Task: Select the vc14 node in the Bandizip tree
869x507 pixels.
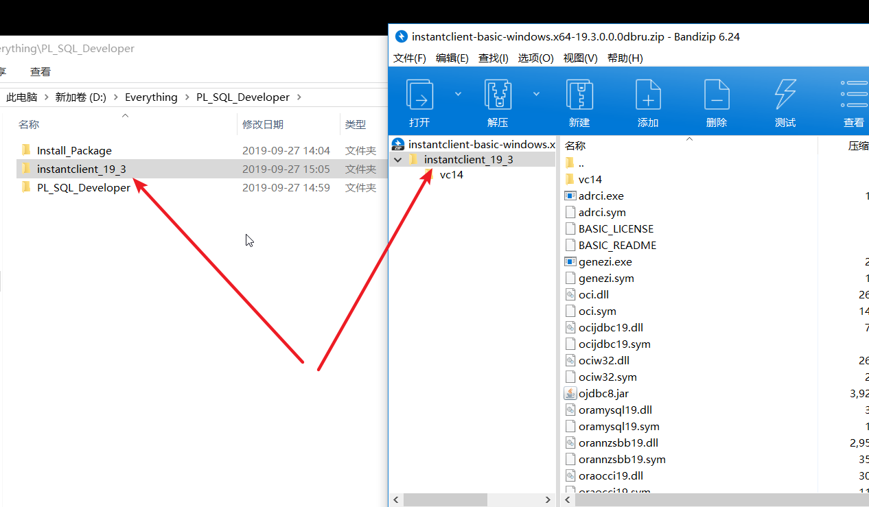Action: coord(452,175)
